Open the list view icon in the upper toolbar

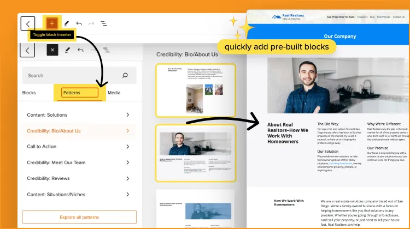pos(103,23)
